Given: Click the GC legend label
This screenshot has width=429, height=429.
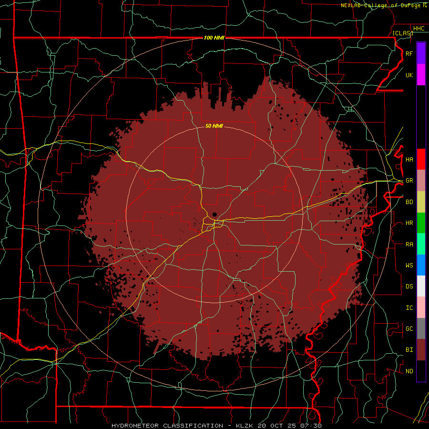Looking at the screenshot, I should click(x=409, y=328).
